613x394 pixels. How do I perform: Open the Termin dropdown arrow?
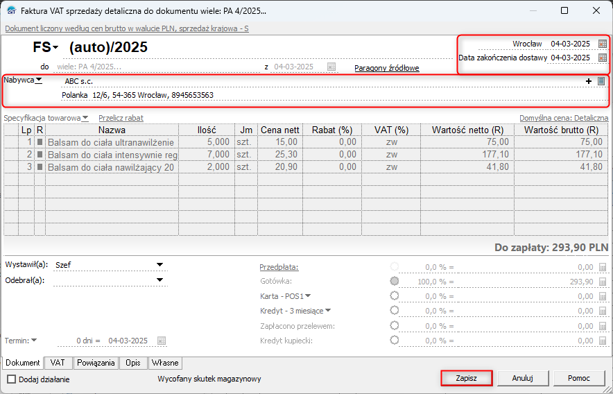pyautogui.click(x=34, y=340)
